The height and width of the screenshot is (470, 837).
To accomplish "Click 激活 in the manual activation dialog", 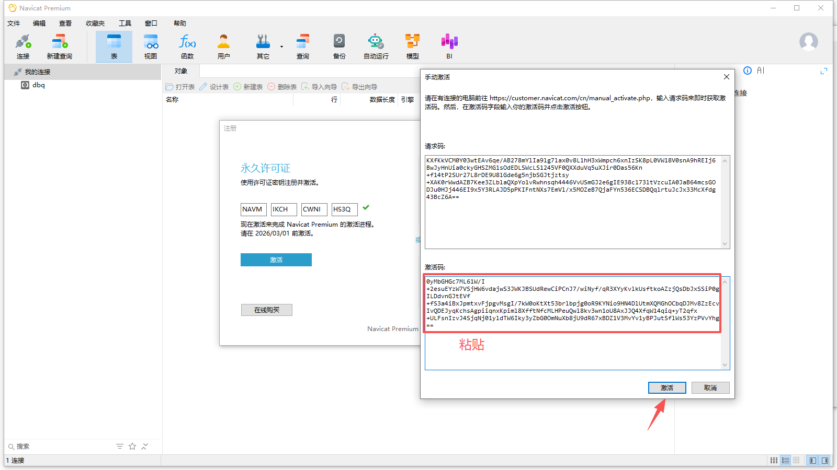I will tap(667, 387).
